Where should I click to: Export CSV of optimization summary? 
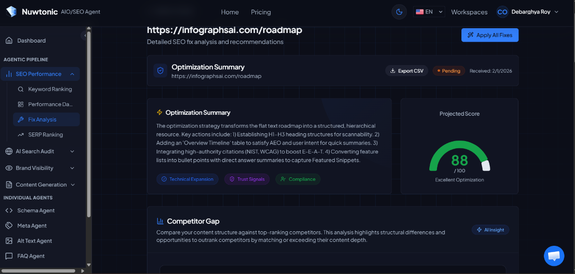point(406,71)
